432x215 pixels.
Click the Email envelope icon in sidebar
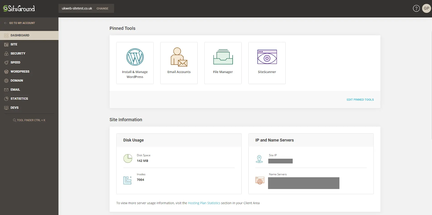coord(6,90)
